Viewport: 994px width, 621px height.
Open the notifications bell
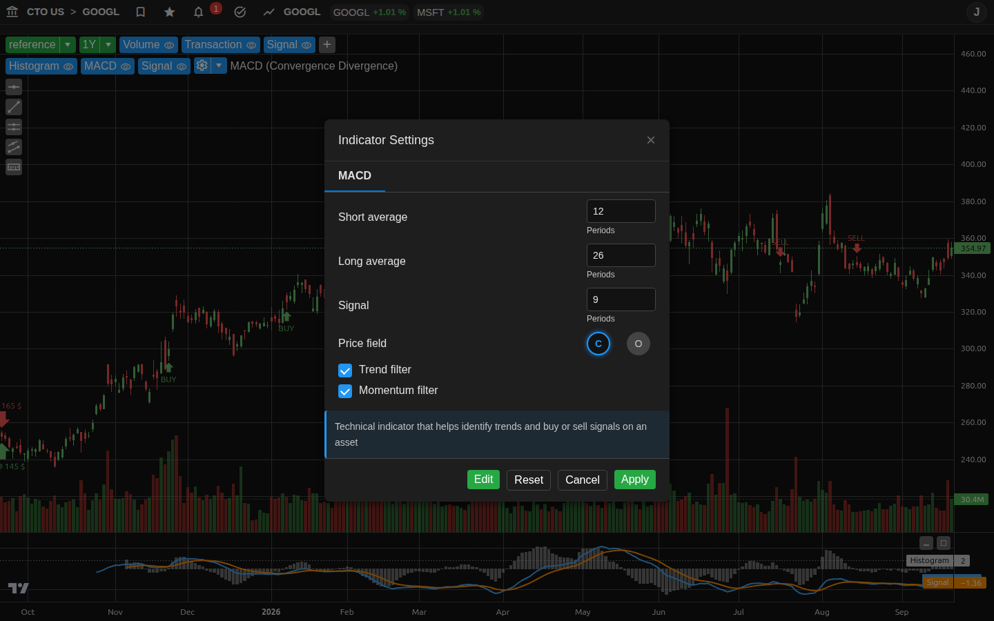199,12
